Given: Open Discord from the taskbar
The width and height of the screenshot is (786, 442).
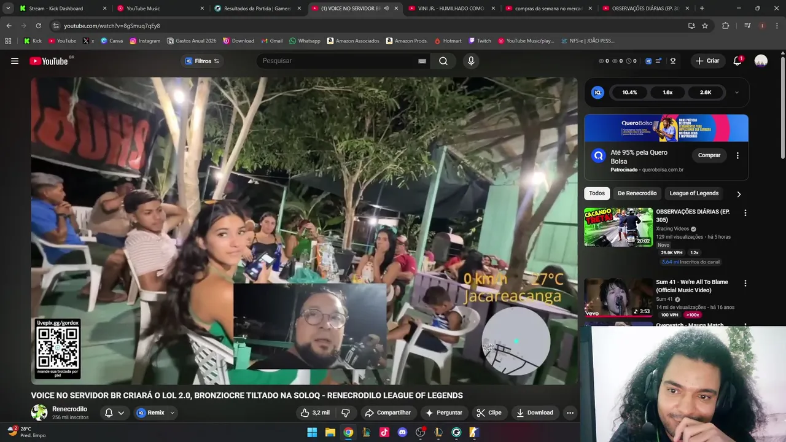Looking at the screenshot, I should coord(402,432).
